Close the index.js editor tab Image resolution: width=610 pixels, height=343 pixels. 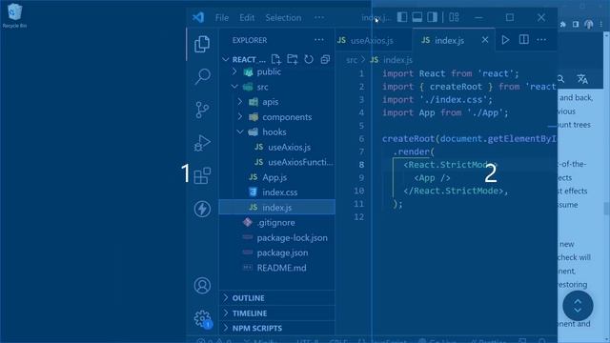point(485,40)
